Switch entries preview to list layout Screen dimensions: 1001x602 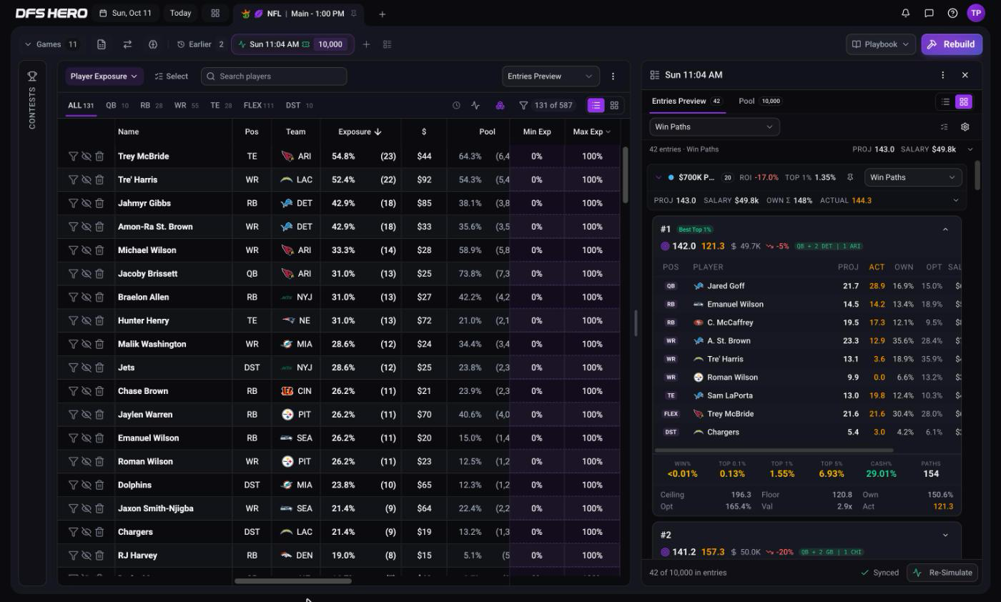coord(945,102)
